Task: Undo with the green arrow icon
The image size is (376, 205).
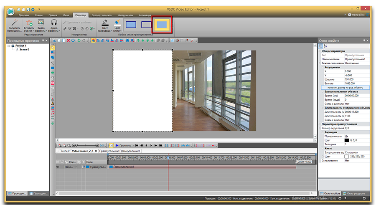Action: point(79,40)
